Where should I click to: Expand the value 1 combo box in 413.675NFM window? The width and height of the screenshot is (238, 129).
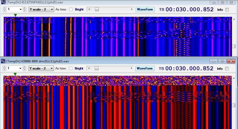[x=21, y=9]
